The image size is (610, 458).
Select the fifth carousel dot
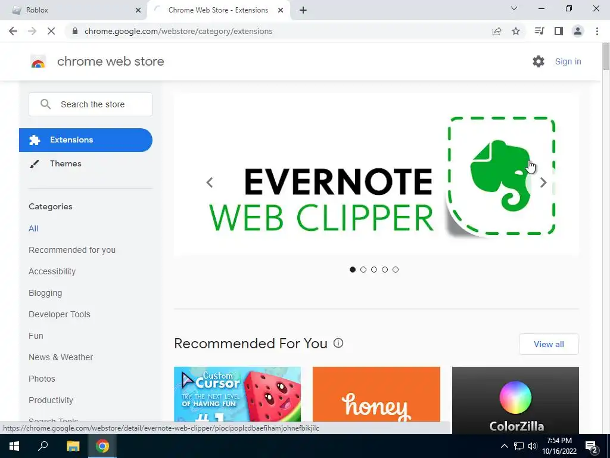[396, 270]
